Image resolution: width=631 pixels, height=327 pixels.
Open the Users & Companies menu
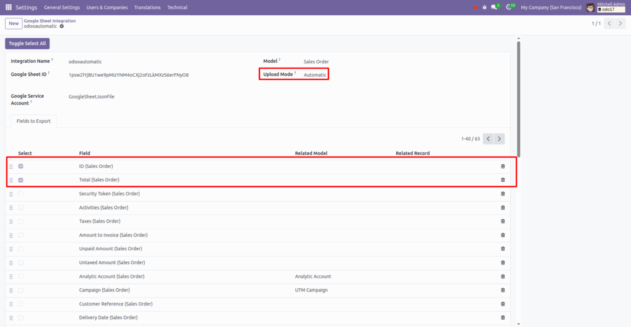pyautogui.click(x=107, y=7)
